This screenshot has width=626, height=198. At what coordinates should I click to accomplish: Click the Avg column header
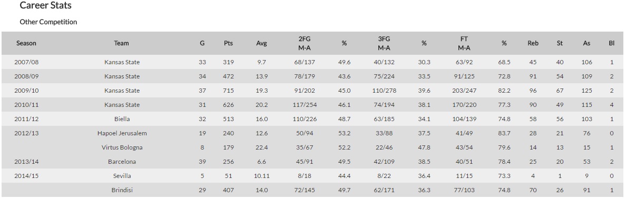pyautogui.click(x=261, y=43)
